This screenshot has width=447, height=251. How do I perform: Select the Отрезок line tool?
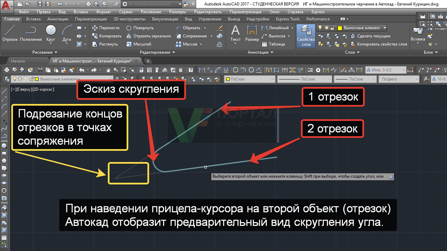10,33
